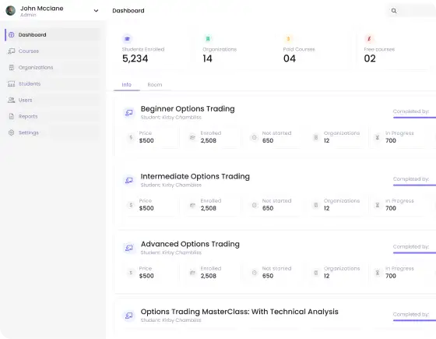The height and width of the screenshot is (339, 436).
Task: Click the Enrolled icon in Advanced course
Action: pyautogui.click(x=192, y=273)
